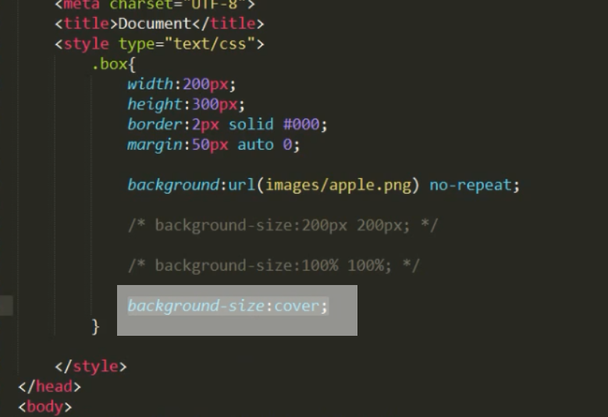Viewport: 608px width, 417px height.
Task: Click the highlighted background-size:cover line
Action: [x=228, y=306]
